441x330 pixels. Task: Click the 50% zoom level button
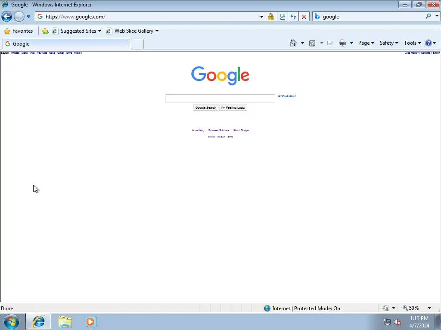point(410,308)
